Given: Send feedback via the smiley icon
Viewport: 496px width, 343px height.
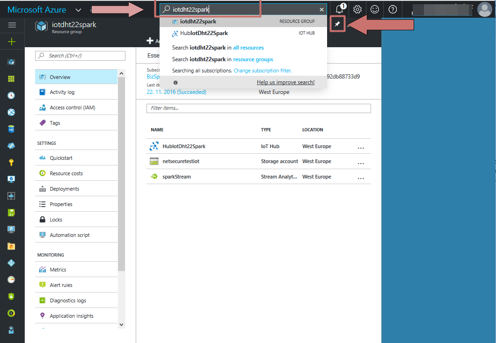Looking at the screenshot, I should pyautogui.click(x=374, y=9).
